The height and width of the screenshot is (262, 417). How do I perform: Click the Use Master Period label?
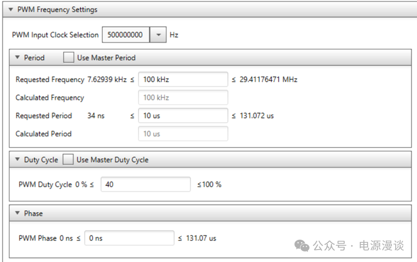tap(106, 58)
